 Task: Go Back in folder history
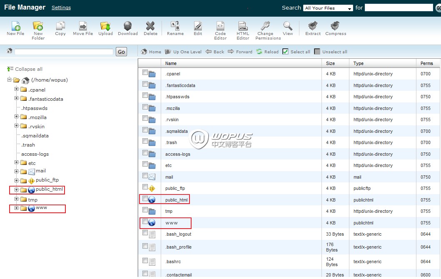[214, 52]
